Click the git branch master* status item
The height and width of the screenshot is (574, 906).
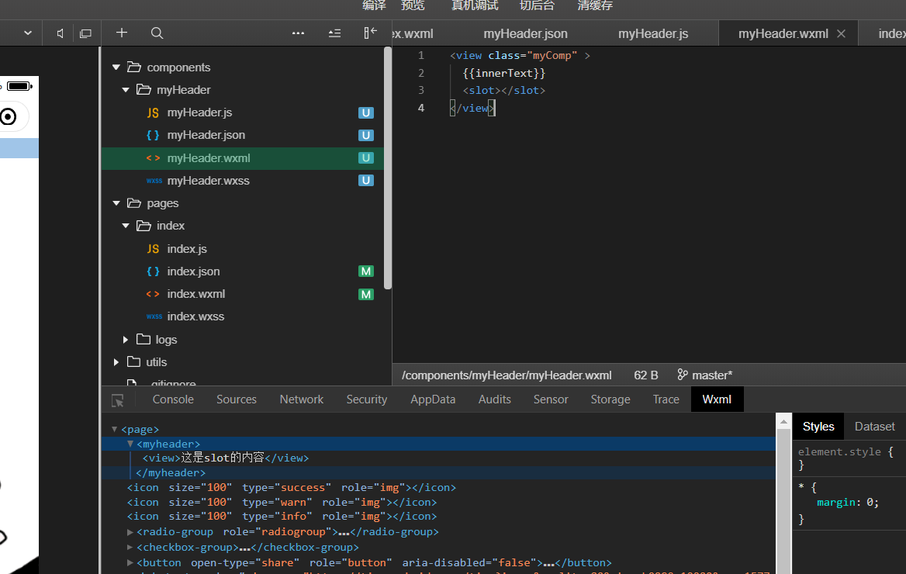click(x=705, y=375)
